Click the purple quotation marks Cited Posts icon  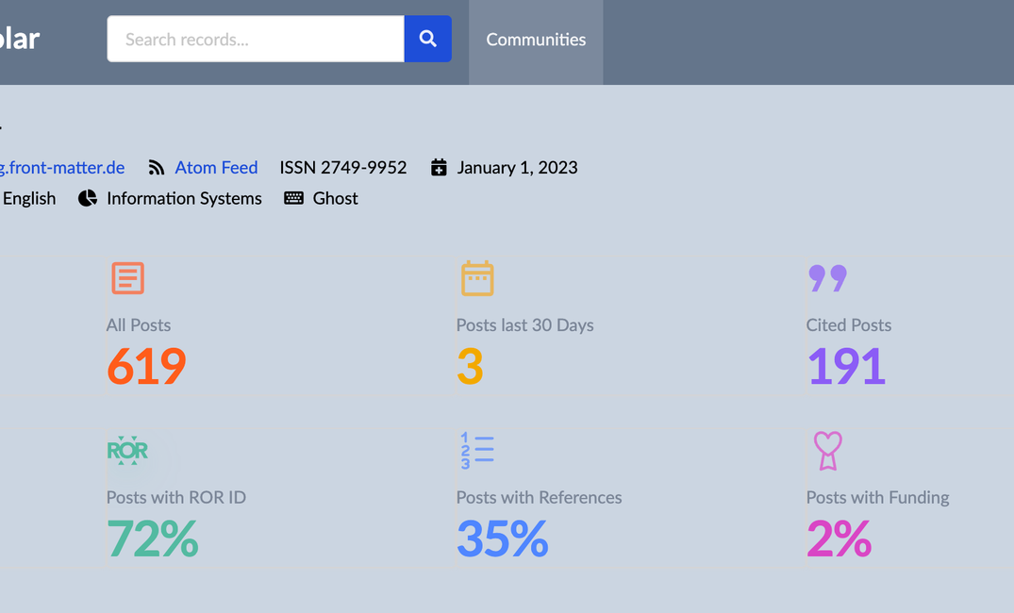coord(827,278)
